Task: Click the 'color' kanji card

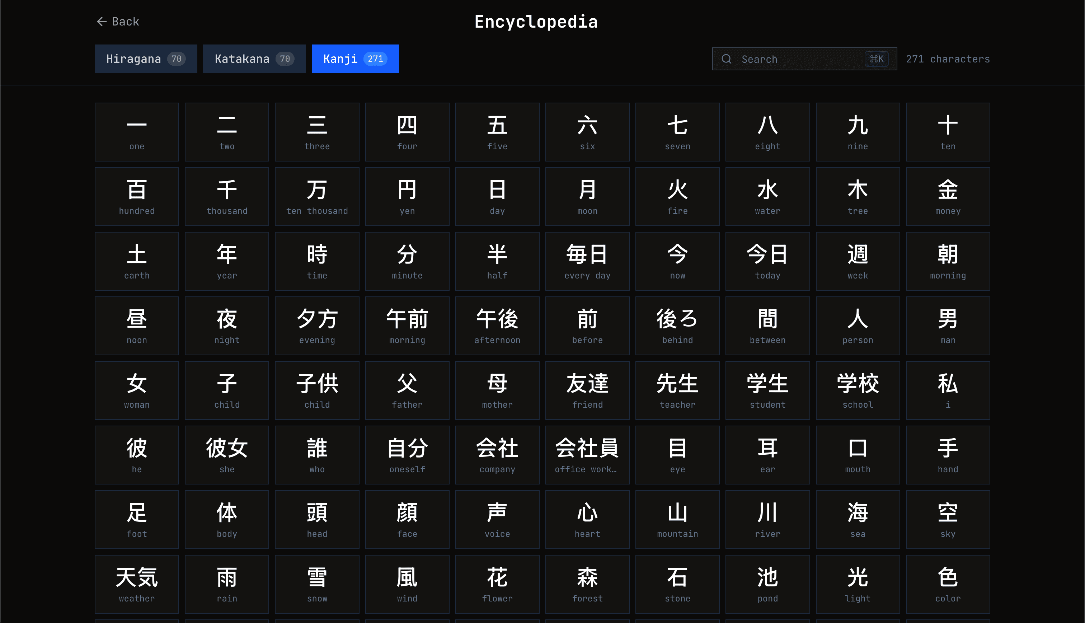Action: coord(947,584)
